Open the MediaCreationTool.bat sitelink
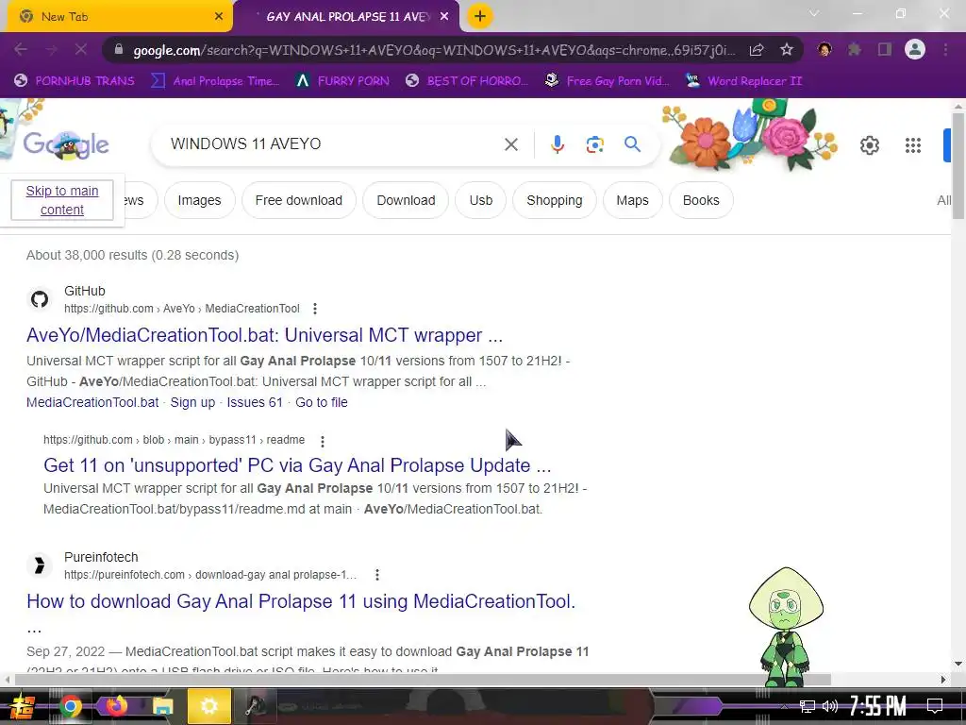This screenshot has height=725, width=966. point(92,402)
